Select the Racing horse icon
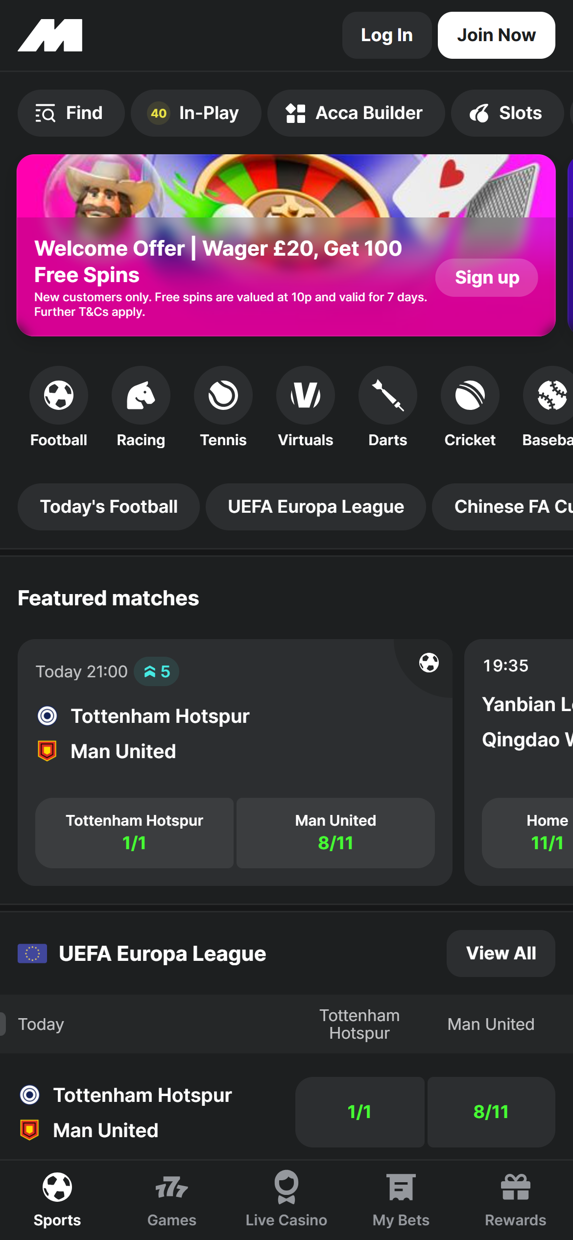 pos(141,395)
